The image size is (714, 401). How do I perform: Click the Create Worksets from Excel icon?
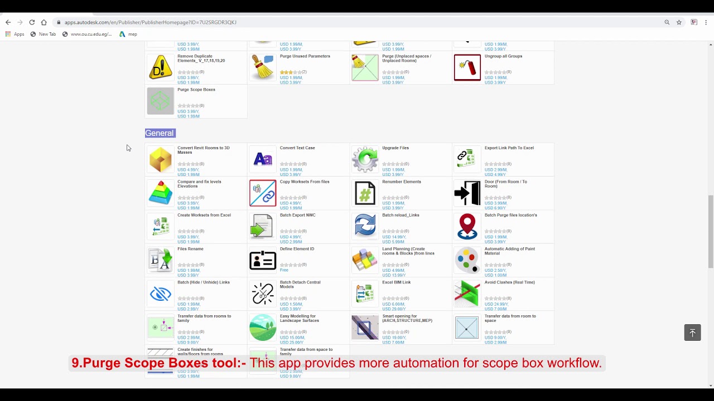point(161,226)
